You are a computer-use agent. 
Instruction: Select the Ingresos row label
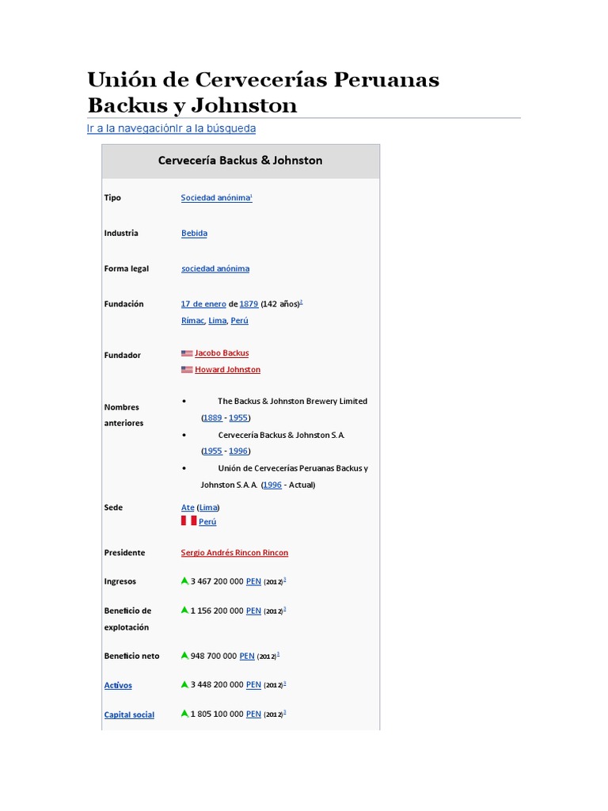click(120, 582)
